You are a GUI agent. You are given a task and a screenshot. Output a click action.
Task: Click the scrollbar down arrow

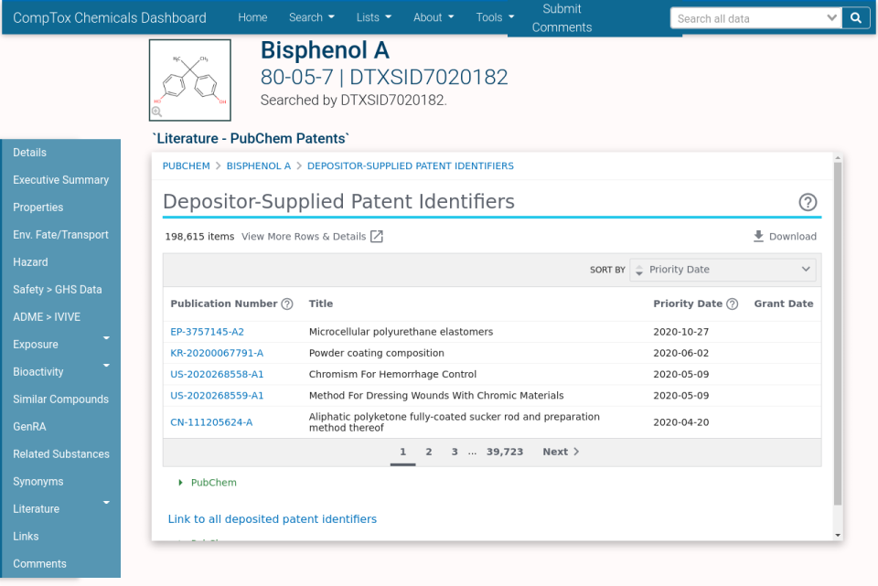tap(838, 535)
